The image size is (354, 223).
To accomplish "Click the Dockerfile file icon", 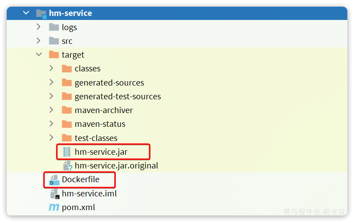I will (x=54, y=180).
